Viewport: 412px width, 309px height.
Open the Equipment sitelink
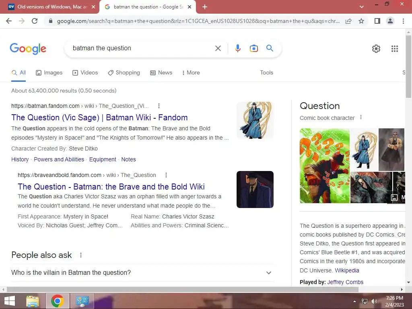103,159
